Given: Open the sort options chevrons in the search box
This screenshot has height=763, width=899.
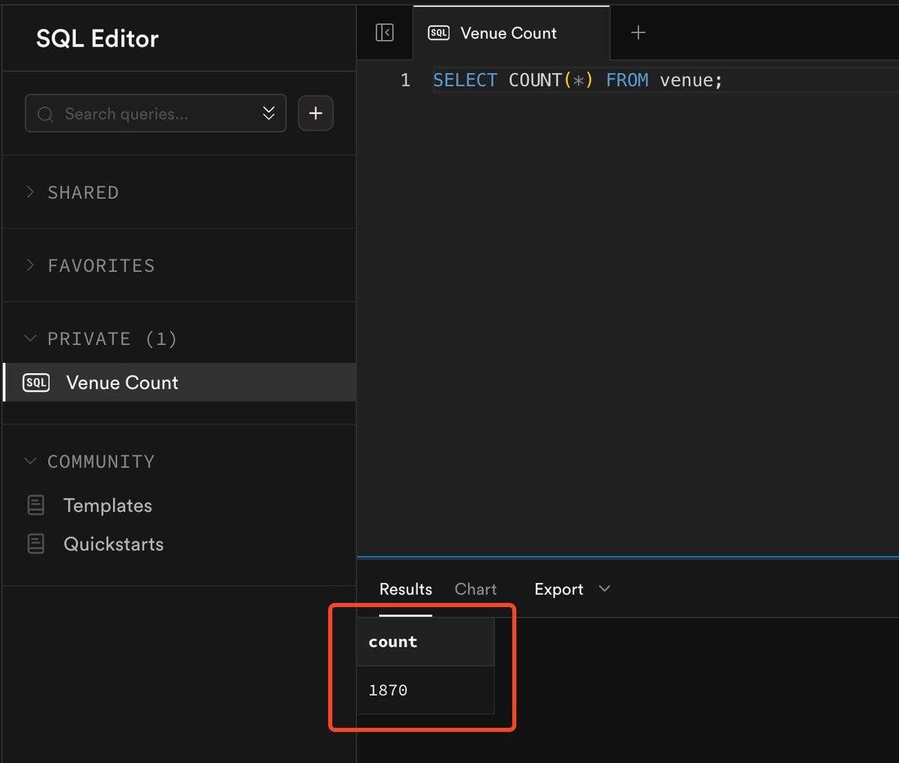Looking at the screenshot, I should (x=268, y=113).
